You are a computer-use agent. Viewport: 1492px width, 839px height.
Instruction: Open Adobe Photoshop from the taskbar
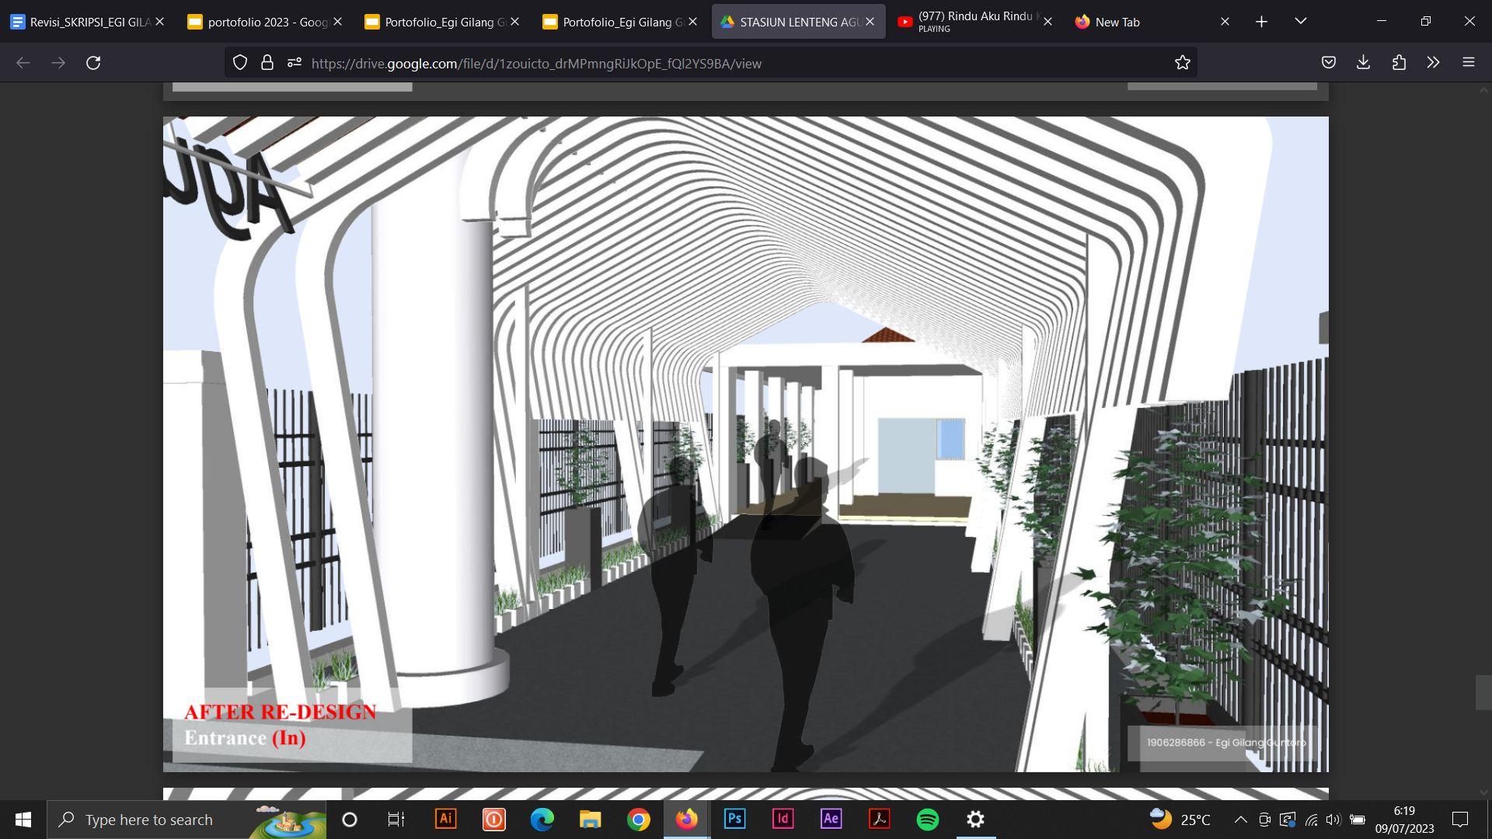tap(734, 819)
